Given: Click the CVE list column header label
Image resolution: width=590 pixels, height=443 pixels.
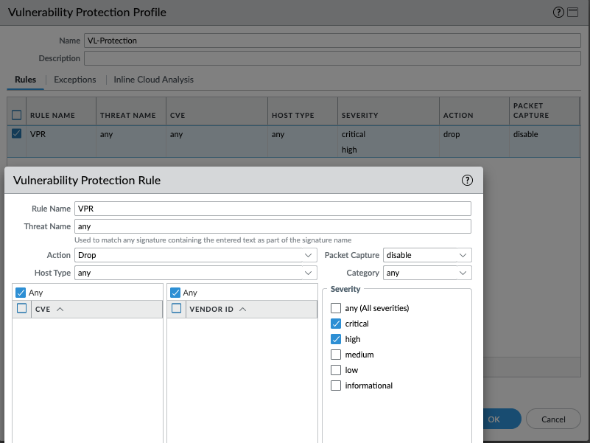Looking at the screenshot, I should pyautogui.click(x=43, y=310).
